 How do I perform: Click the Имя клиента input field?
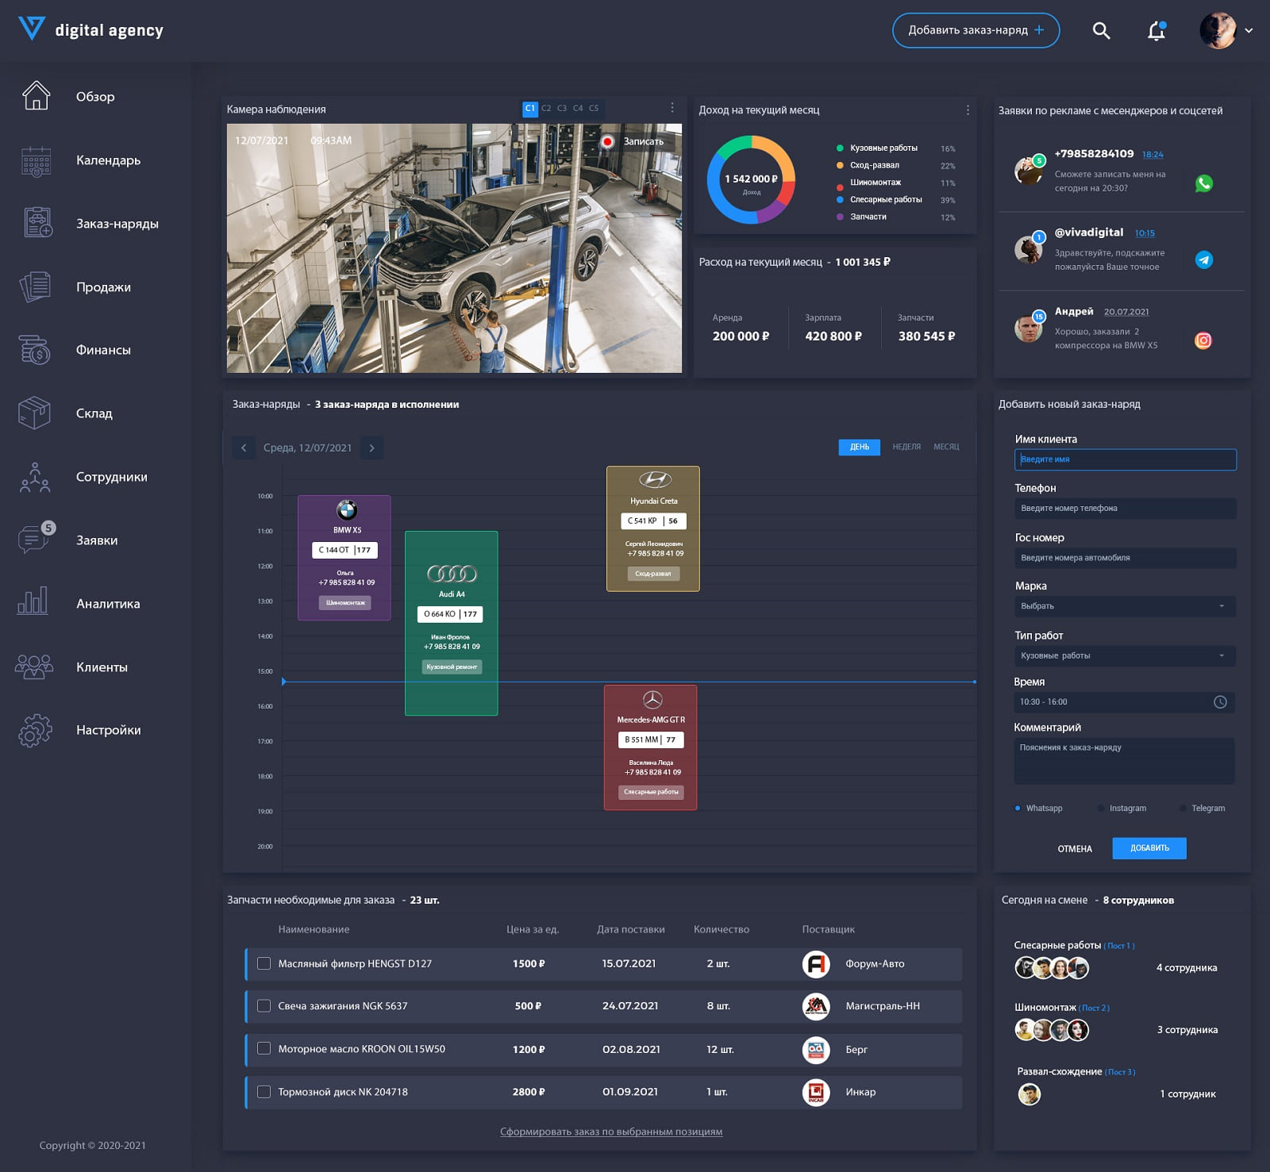[1125, 459]
